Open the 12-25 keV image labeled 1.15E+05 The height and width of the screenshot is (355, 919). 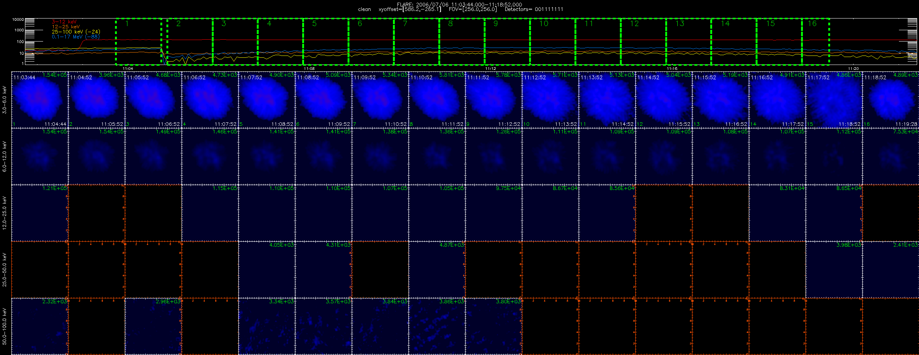tap(210, 213)
